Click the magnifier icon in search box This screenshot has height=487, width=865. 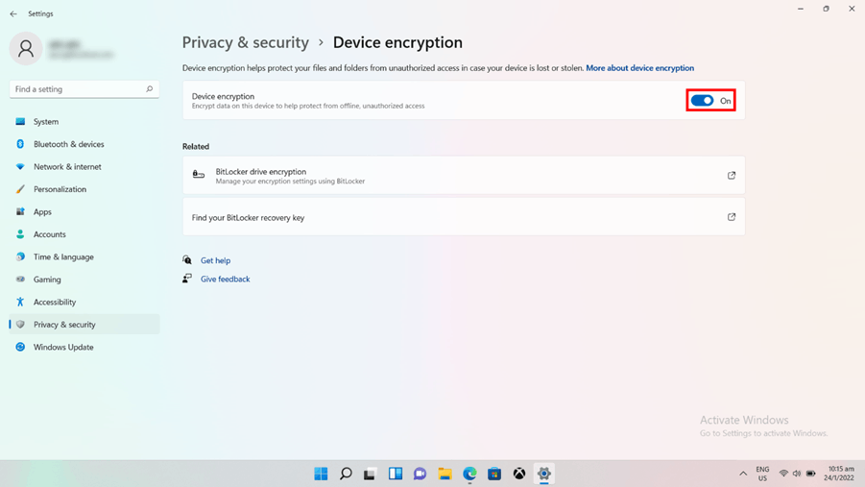(x=149, y=89)
